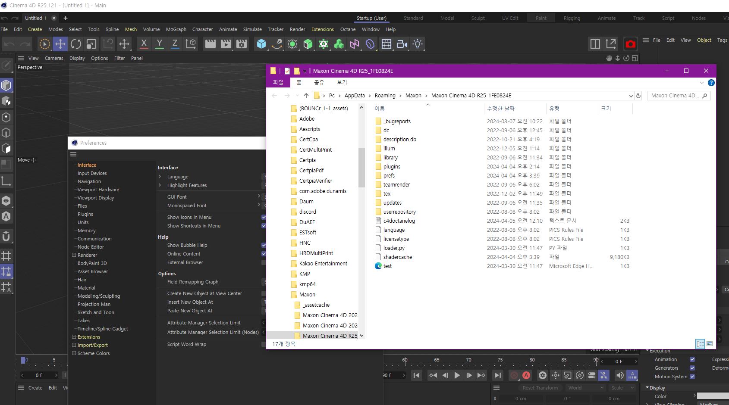The width and height of the screenshot is (729, 405).
Task: Switch to the Sculpt layout tab
Action: [x=478, y=18]
